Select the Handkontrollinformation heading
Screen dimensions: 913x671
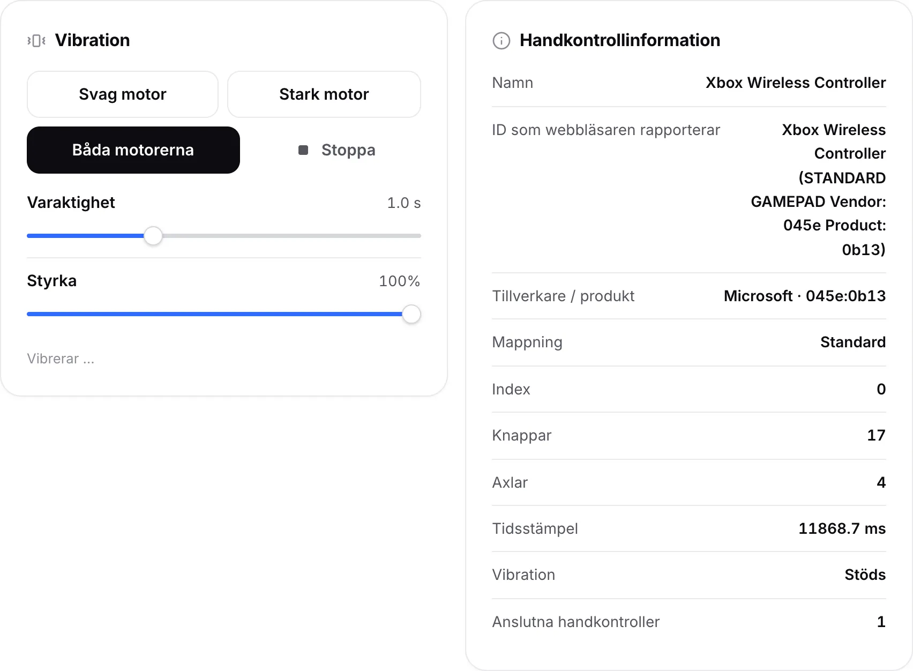click(x=620, y=40)
